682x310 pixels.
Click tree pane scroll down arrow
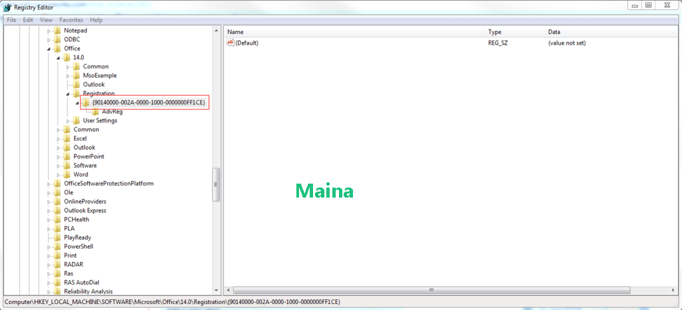[216, 290]
